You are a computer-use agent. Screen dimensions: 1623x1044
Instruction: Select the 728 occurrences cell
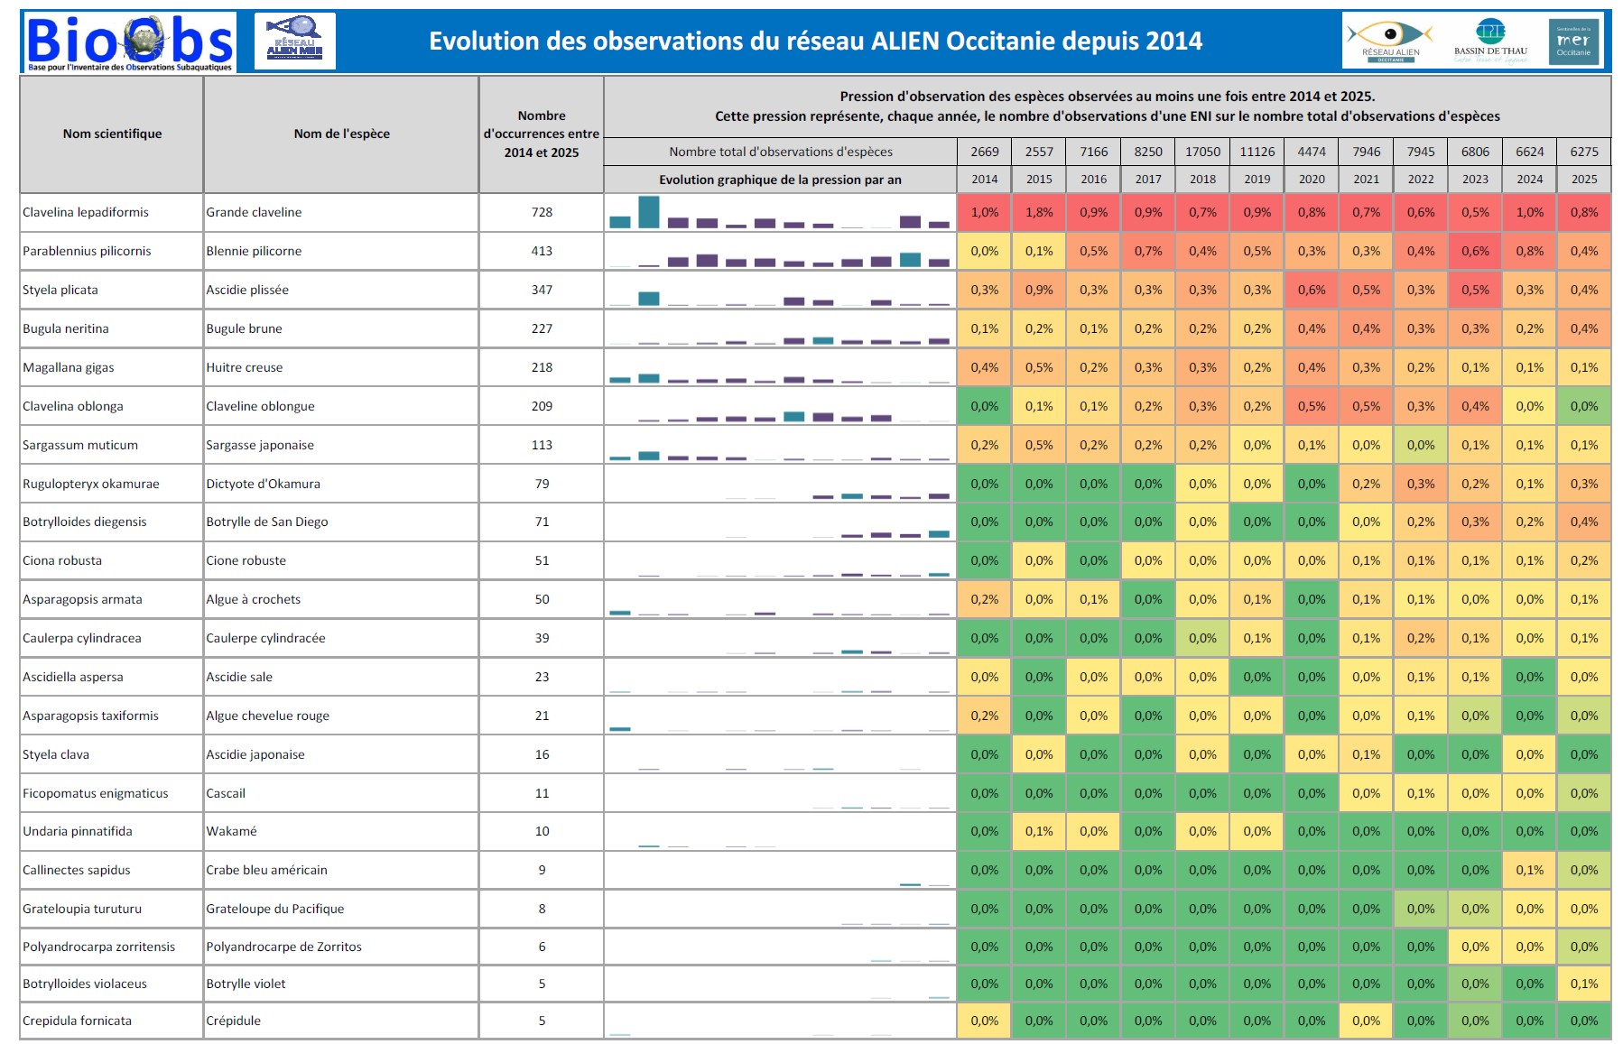[x=542, y=213]
